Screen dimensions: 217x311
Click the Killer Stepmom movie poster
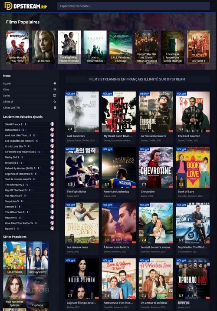tap(82, 278)
